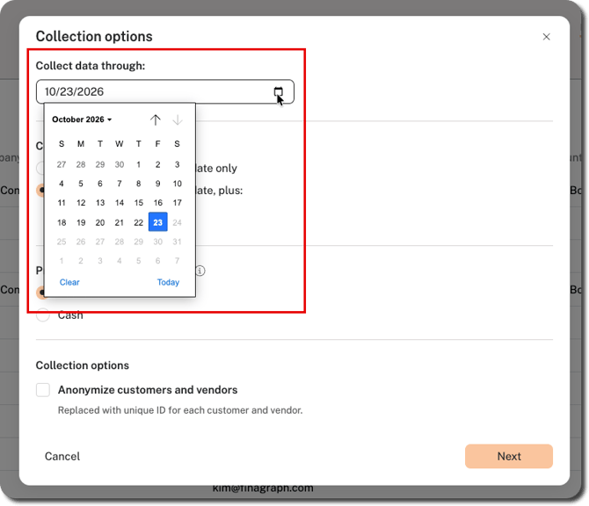Select October 19 in the calendar
Image resolution: width=589 pixels, height=506 pixels.
pos(81,222)
